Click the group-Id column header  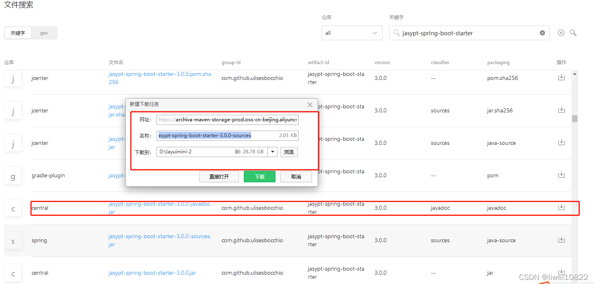(x=231, y=62)
